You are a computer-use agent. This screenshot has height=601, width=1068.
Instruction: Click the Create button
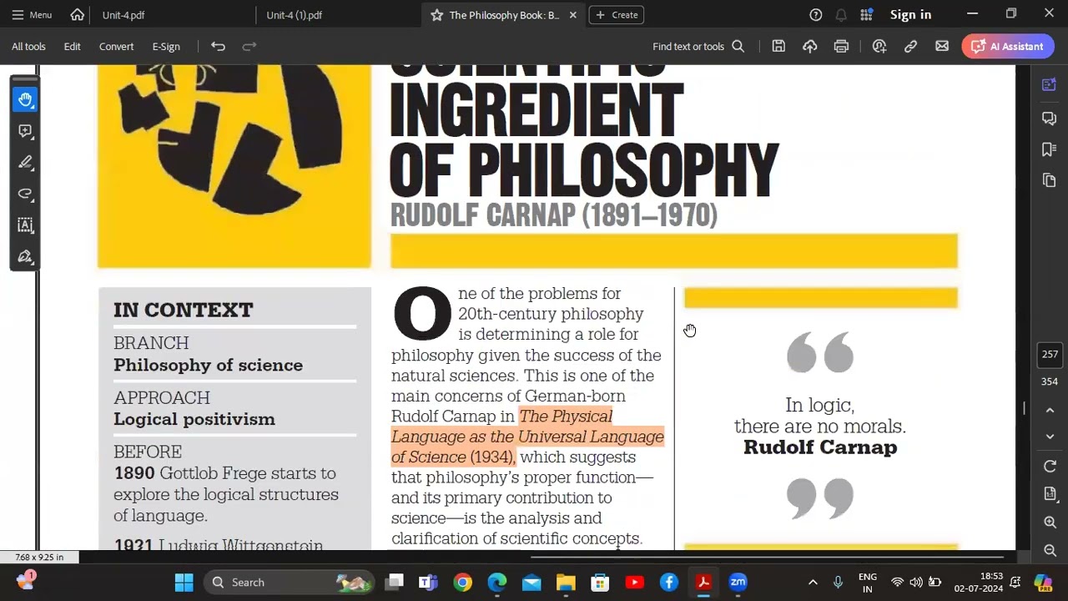[617, 15]
